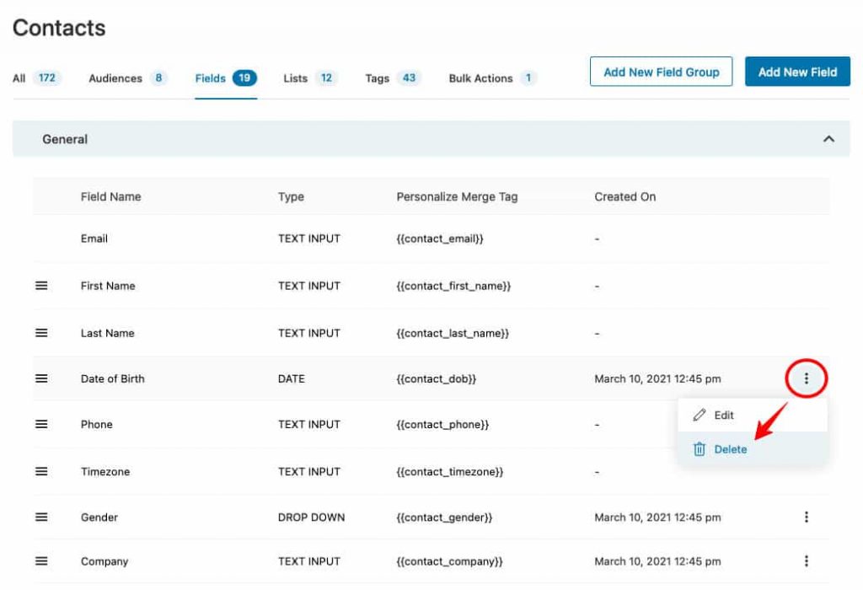This screenshot has width=863, height=590.
Task: Select the Last Name field name
Action: tap(107, 333)
